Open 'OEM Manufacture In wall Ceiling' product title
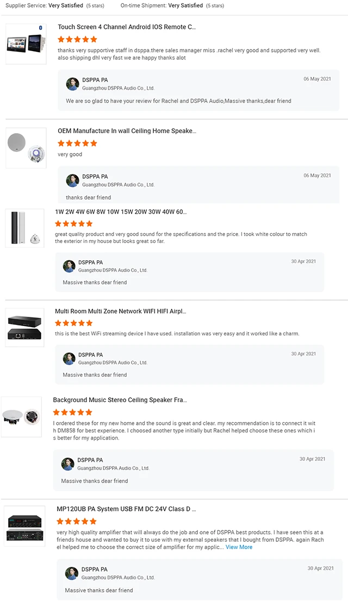Image resolution: width=348 pixels, height=607 pixels. point(127,131)
